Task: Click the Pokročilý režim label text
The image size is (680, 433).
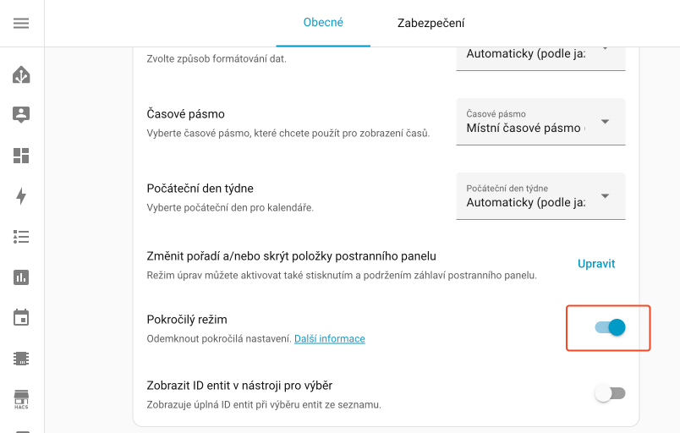Action: pyautogui.click(x=187, y=320)
